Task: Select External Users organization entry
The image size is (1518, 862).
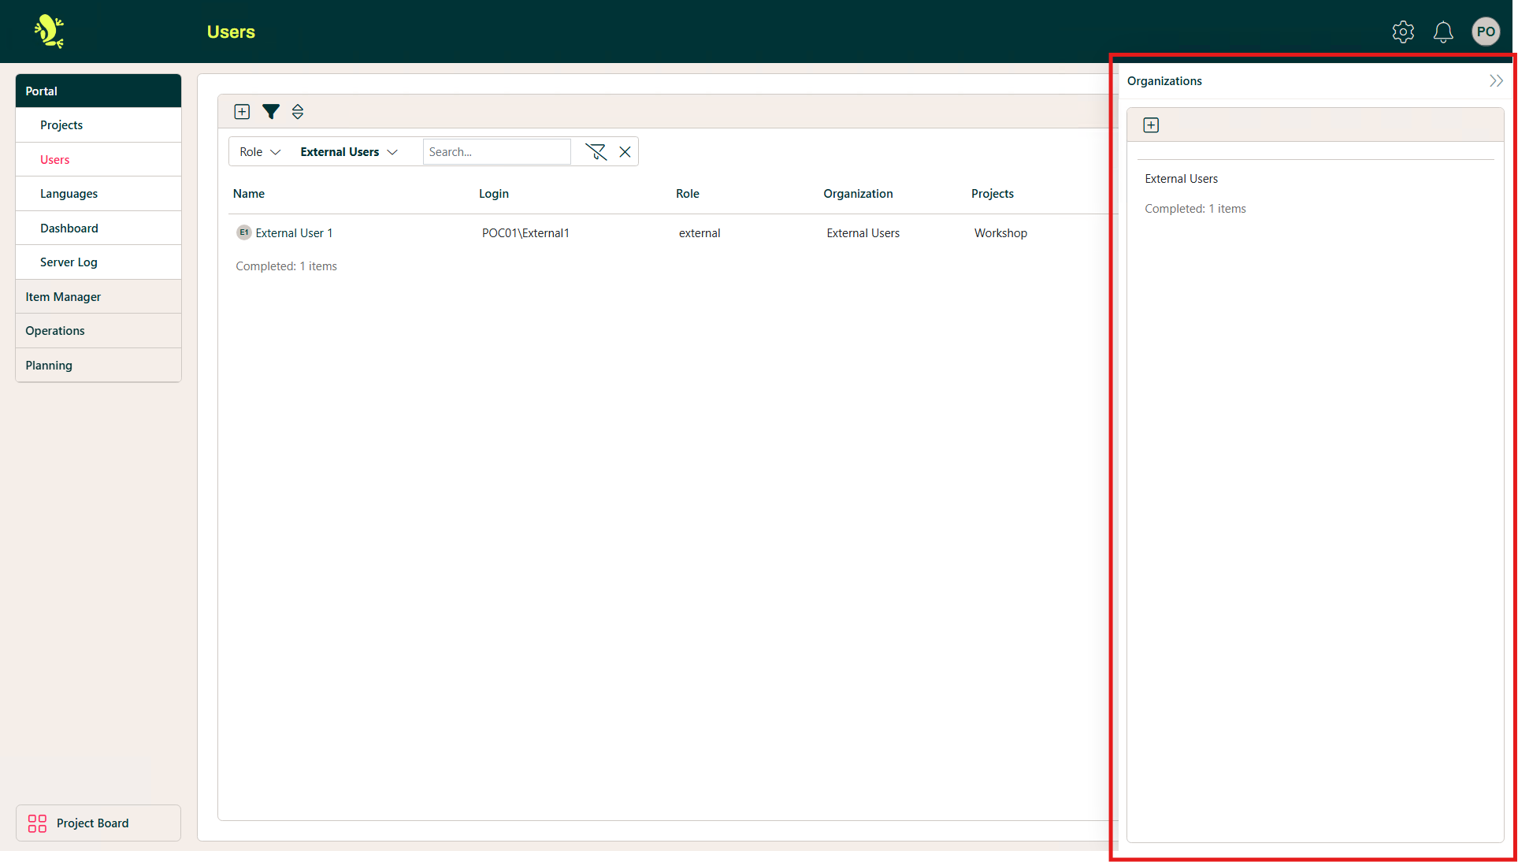Action: pos(1181,179)
